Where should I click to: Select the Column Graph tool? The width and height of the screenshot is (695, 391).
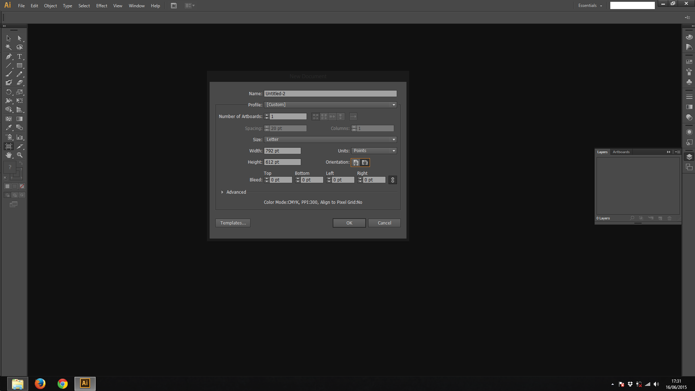click(20, 137)
